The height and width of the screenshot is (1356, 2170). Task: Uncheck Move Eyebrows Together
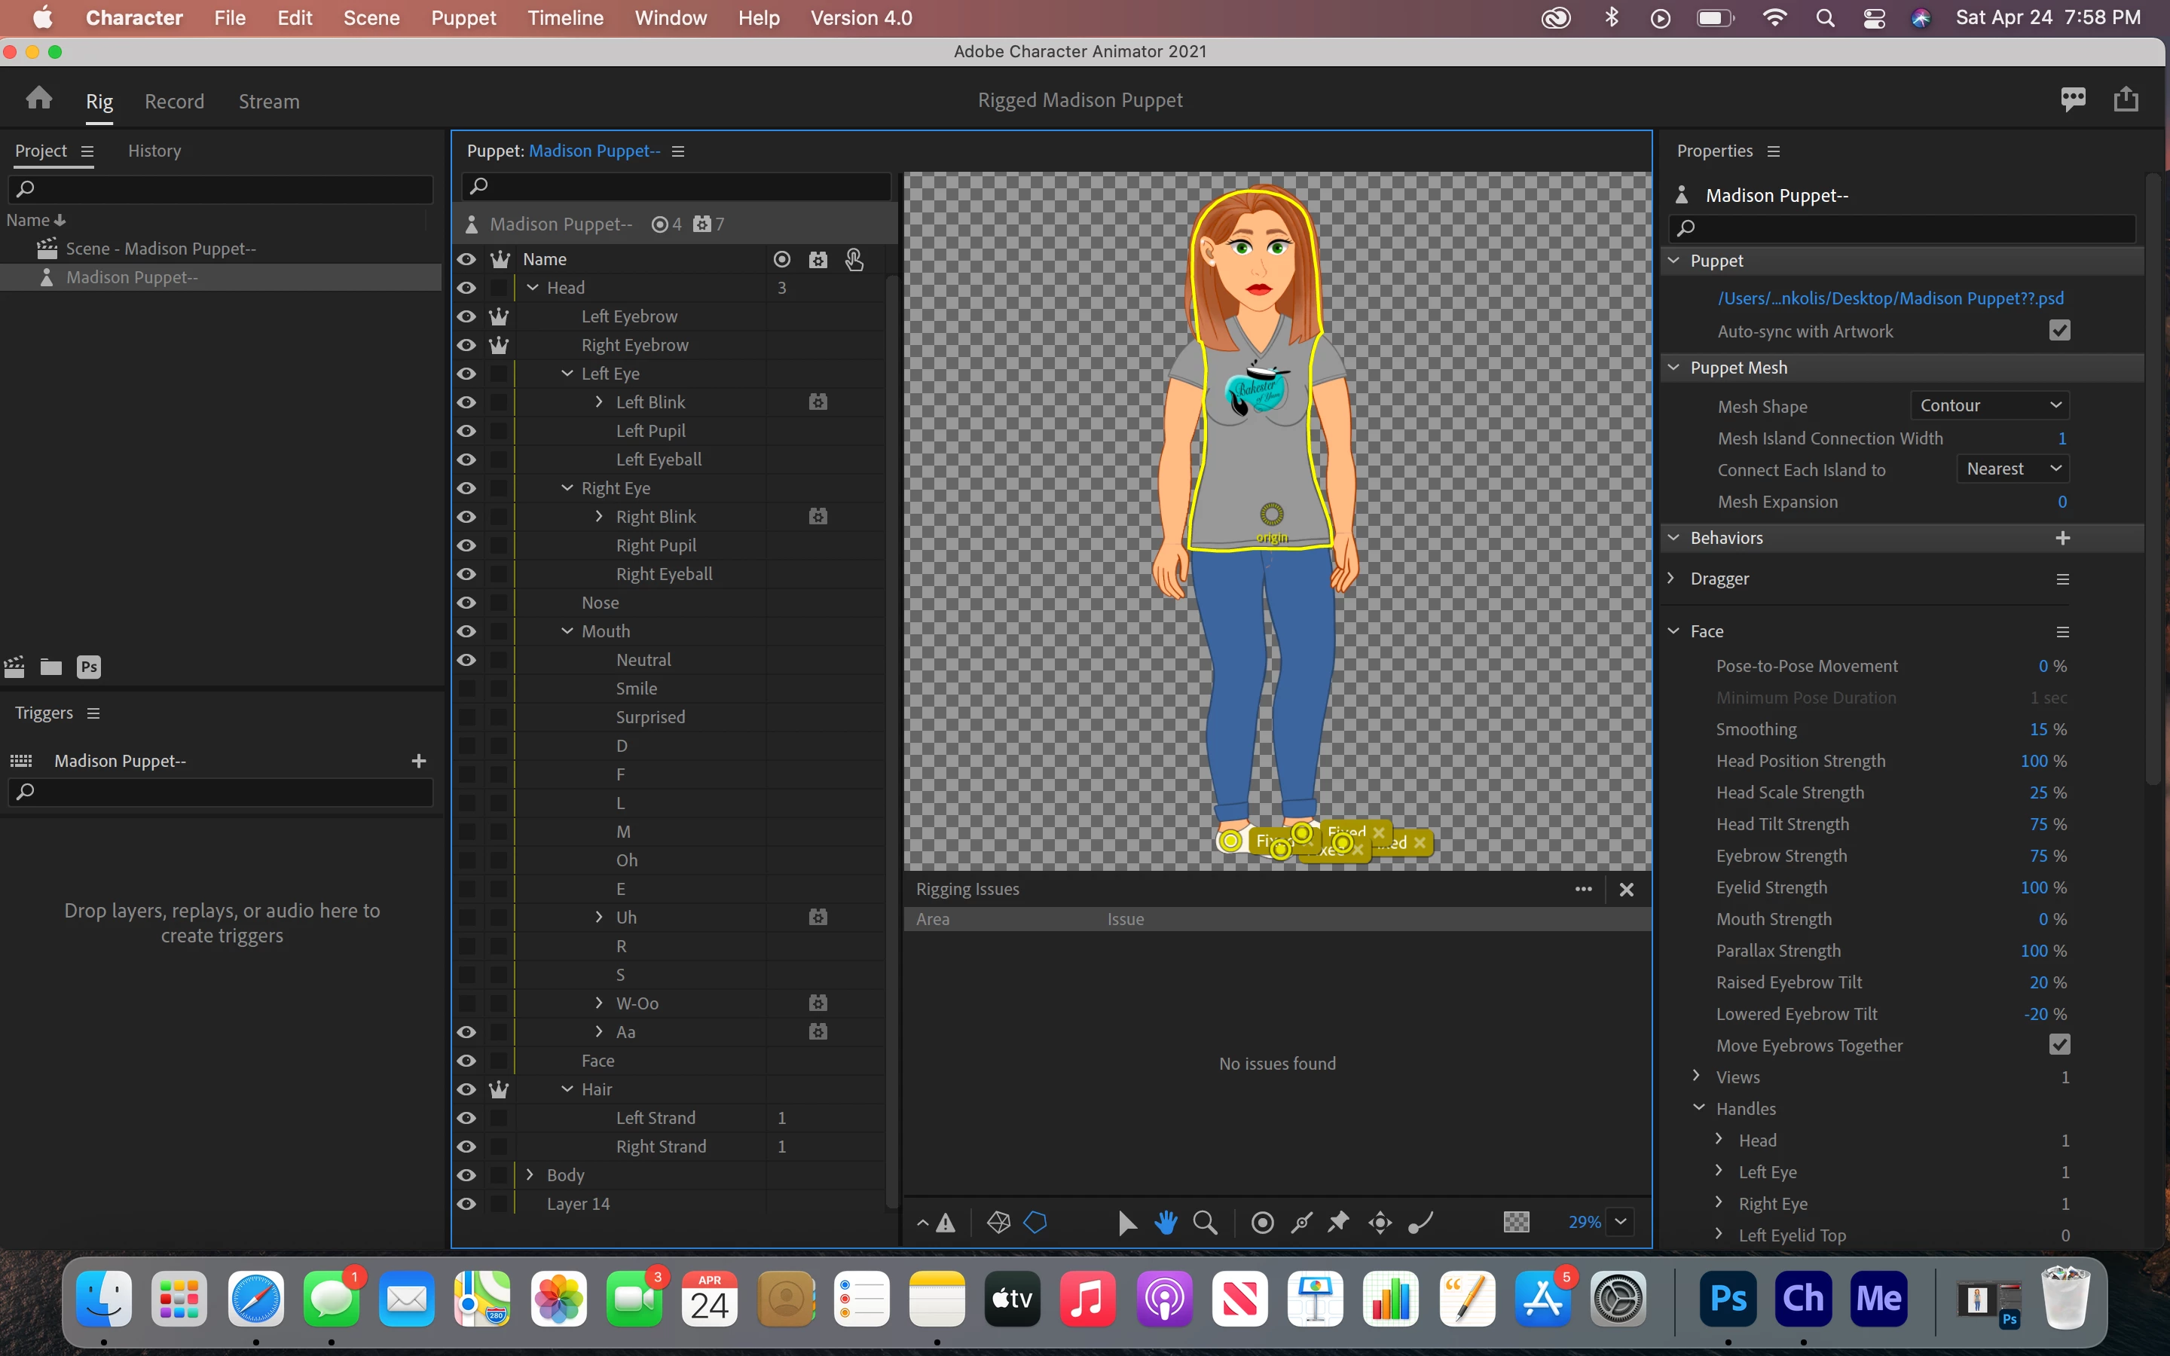tap(2060, 1045)
